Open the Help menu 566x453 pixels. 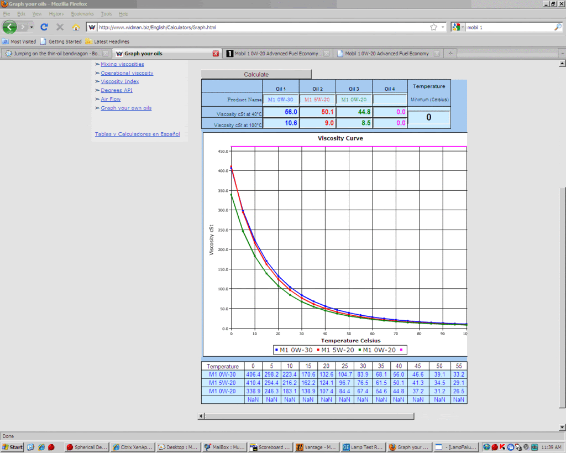coord(123,14)
